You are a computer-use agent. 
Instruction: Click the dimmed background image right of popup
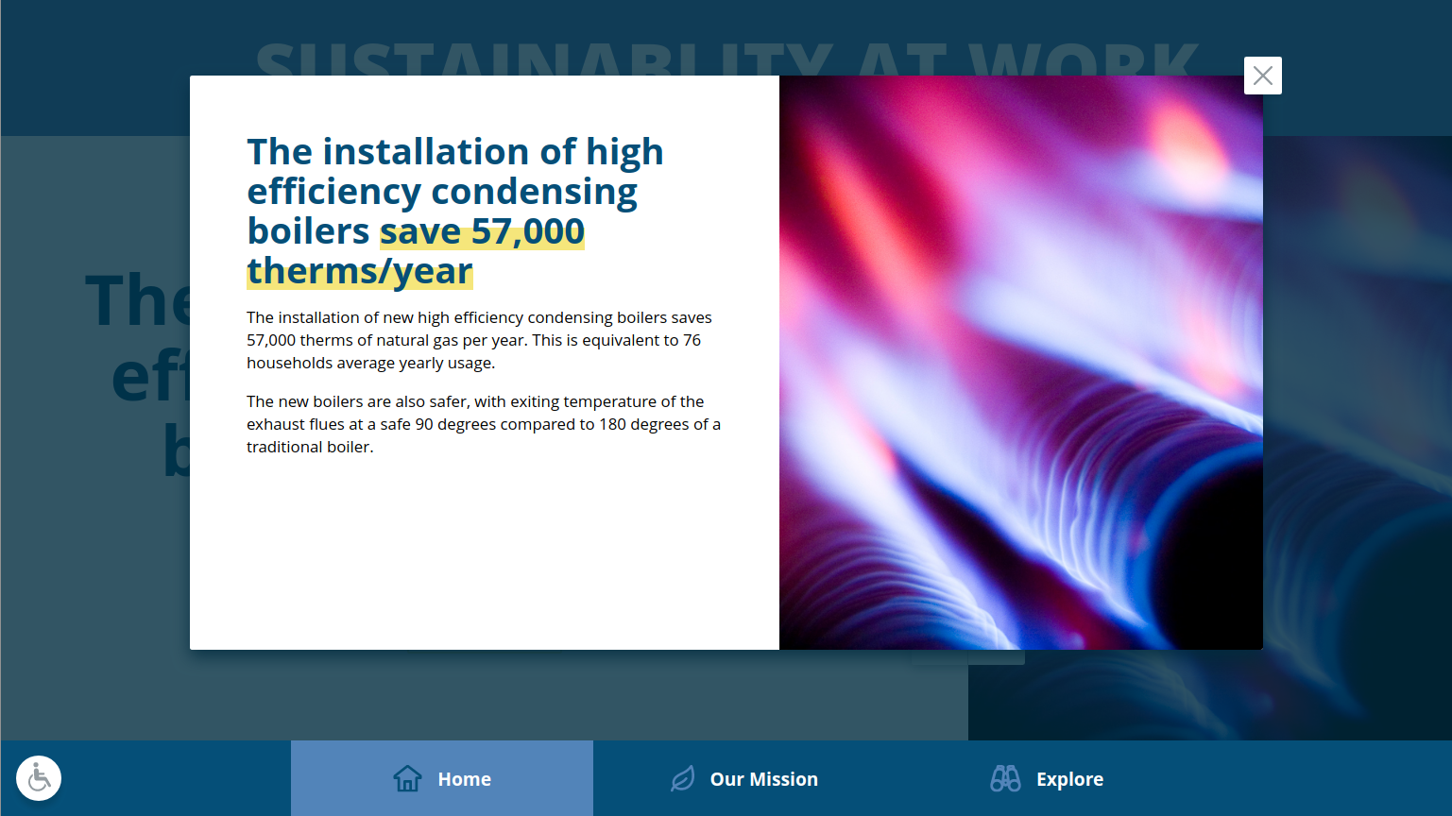(x=1357, y=425)
